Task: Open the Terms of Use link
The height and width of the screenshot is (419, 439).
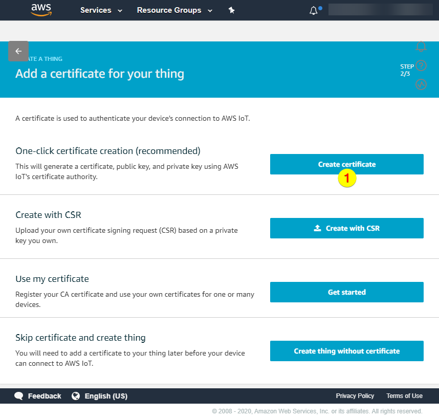Action: [404, 396]
